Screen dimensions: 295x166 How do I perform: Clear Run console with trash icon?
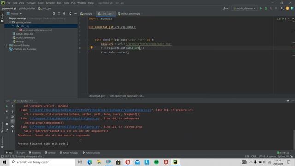(12, 131)
